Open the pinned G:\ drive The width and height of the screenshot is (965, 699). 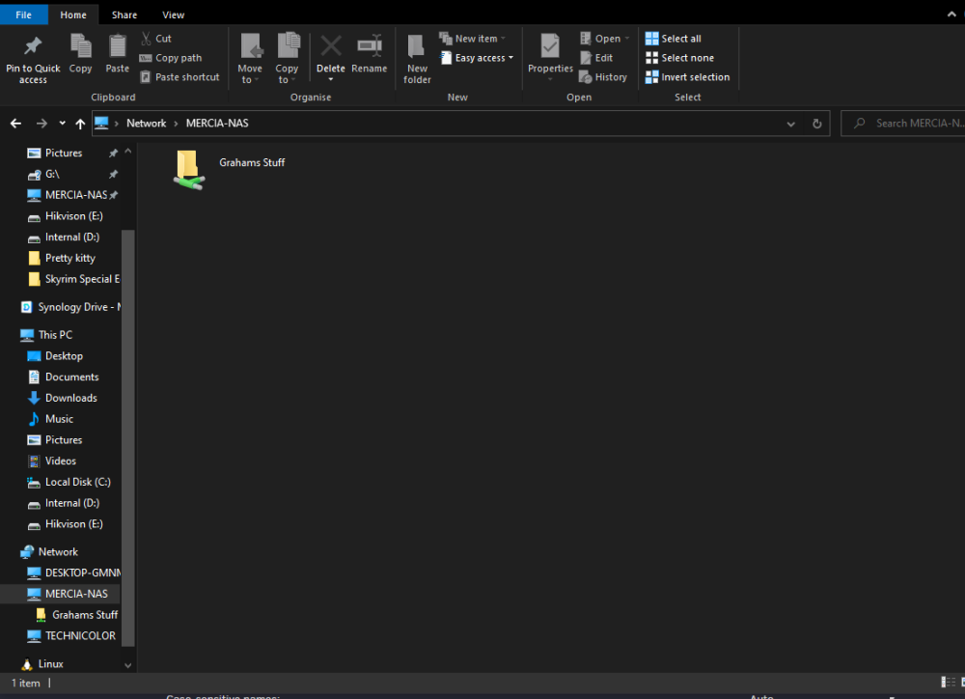52,175
